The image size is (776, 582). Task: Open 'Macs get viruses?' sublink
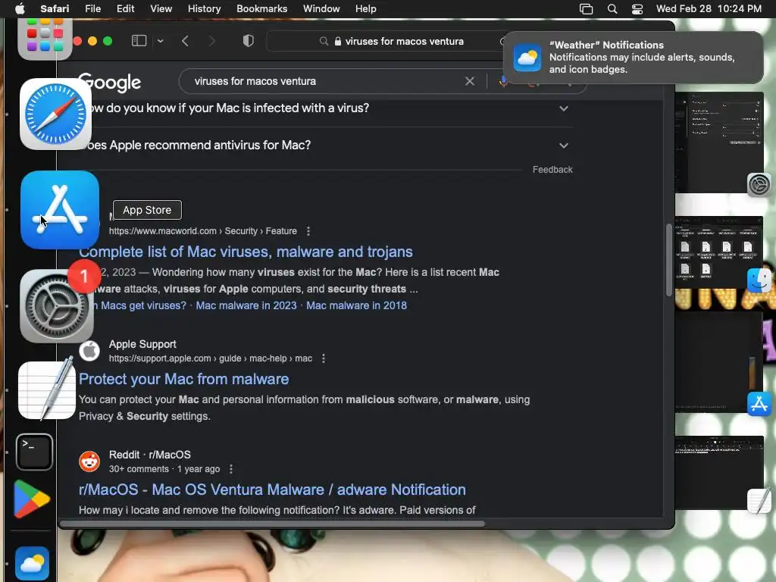(139, 305)
